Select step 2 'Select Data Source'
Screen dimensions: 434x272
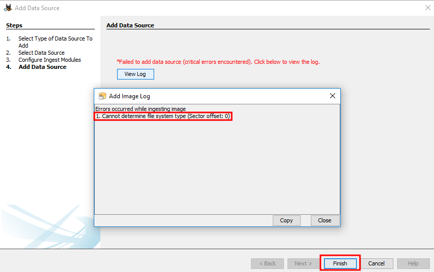pyautogui.click(x=42, y=53)
